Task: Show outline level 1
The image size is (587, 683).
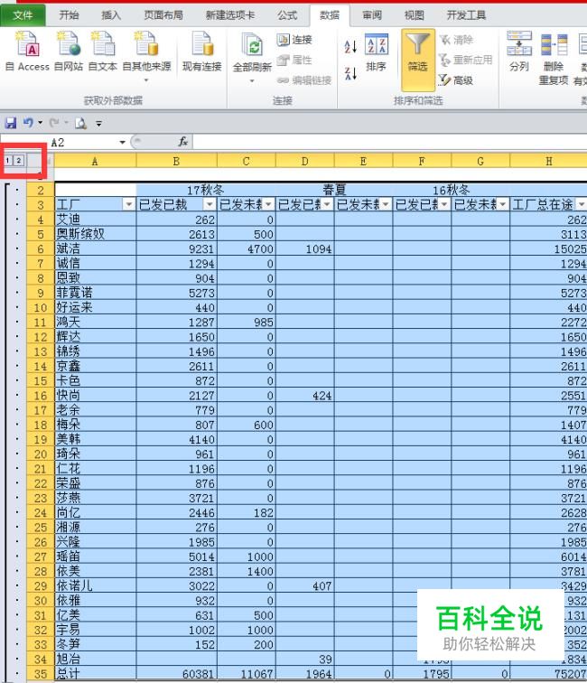Action: pos(7,161)
